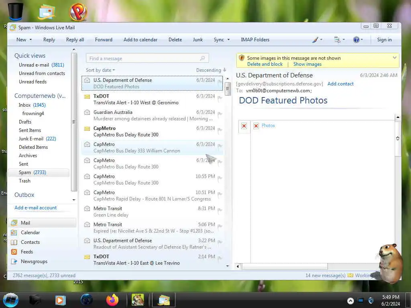Open the Sync dropdown arrow

228,40
